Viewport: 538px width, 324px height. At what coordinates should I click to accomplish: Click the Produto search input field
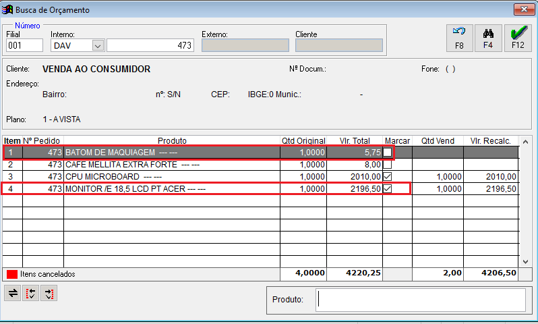421,299
